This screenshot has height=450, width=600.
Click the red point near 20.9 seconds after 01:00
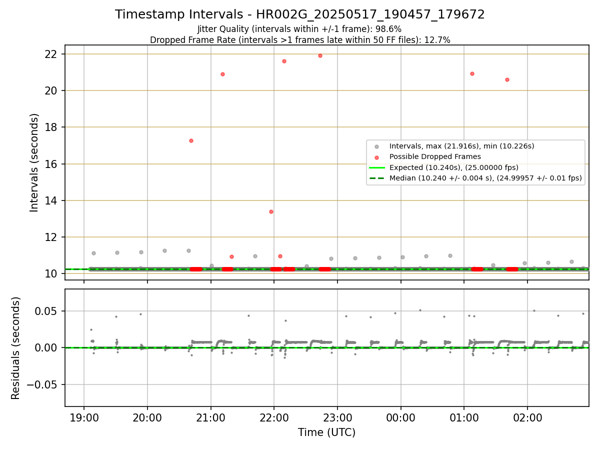coord(472,73)
